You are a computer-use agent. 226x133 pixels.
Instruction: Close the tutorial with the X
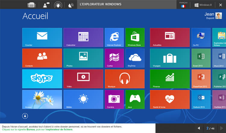(221, 5)
